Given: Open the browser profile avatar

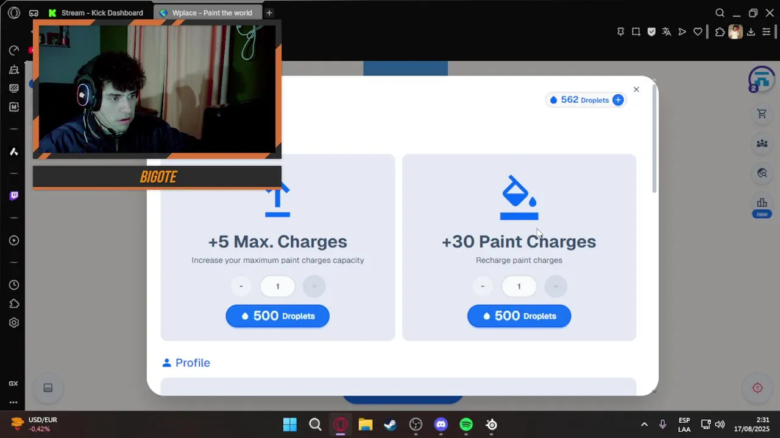Looking at the screenshot, I should point(736,32).
